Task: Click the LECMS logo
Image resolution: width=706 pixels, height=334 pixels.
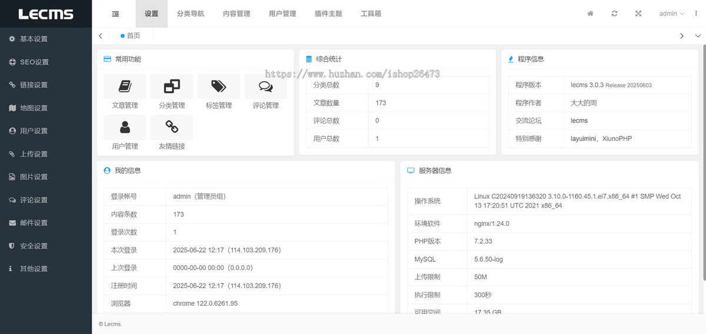Action: click(45, 14)
